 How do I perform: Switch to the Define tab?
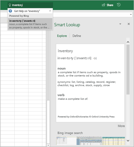(77, 36)
